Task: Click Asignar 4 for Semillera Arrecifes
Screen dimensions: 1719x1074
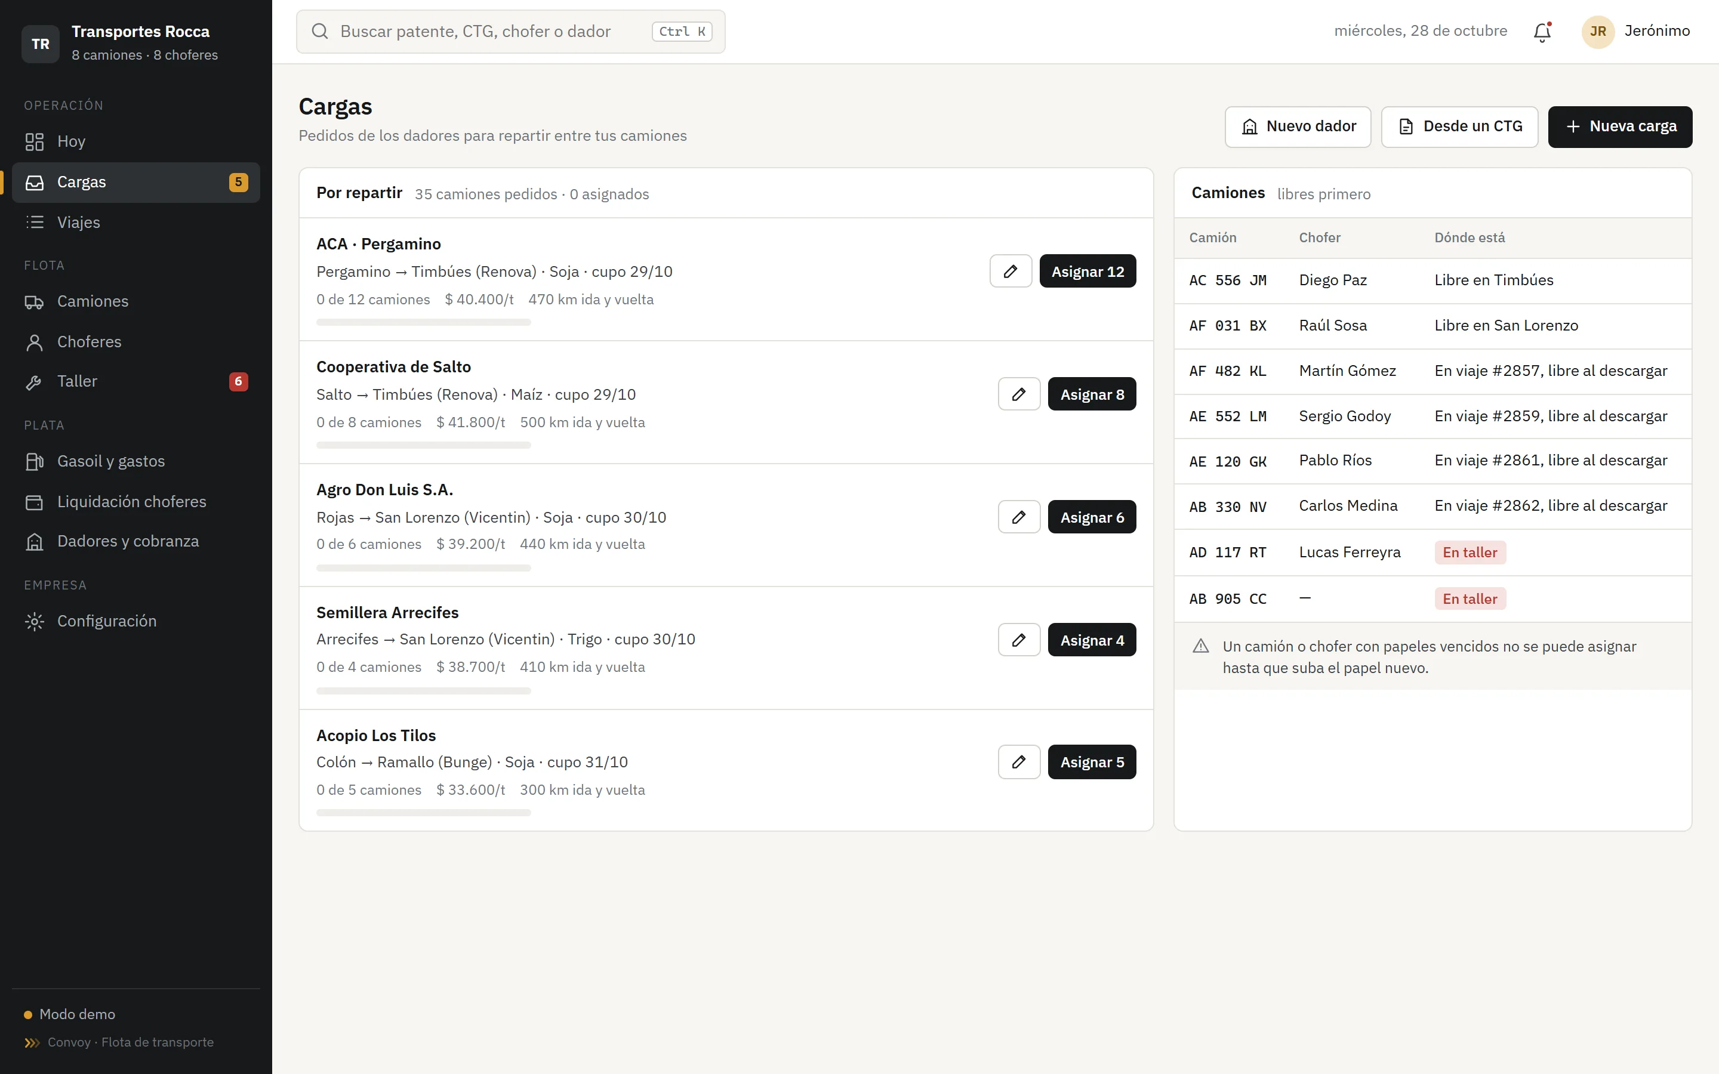Action: pos(1092,640)
